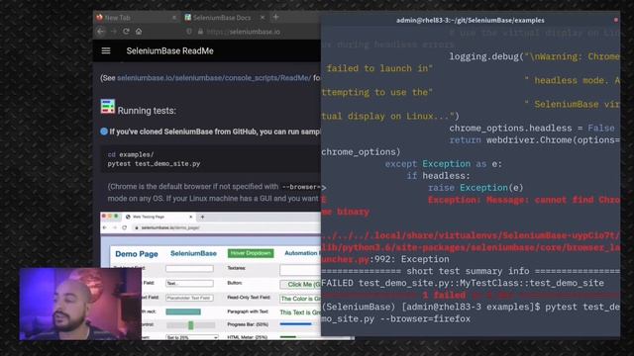Click the HTML Meter bar in demo image
The height and width of the screenshot is (356, 634).
click(300, 336)
